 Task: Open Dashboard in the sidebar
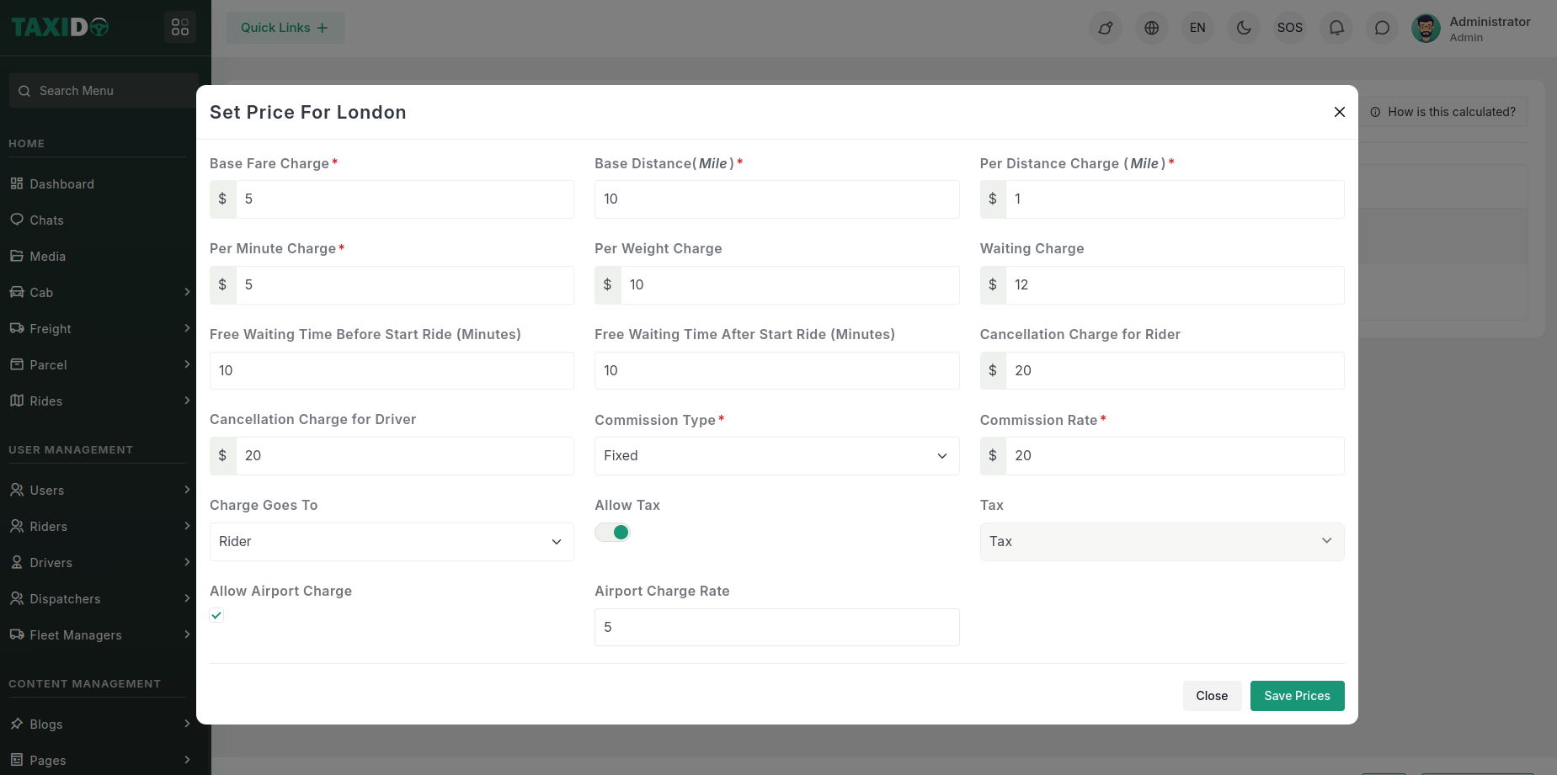tap(61, 184)
